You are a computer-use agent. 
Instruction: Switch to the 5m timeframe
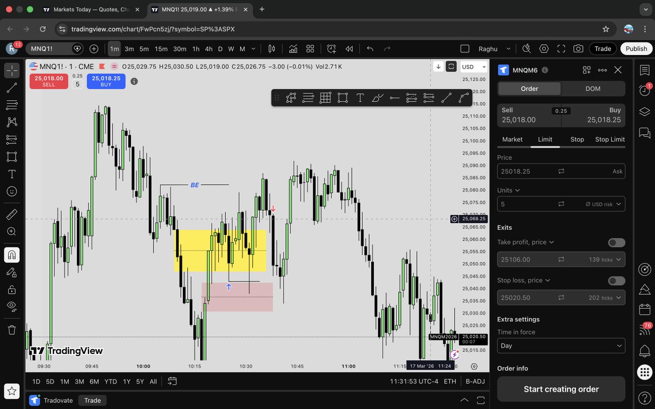(x=144, y=49)
